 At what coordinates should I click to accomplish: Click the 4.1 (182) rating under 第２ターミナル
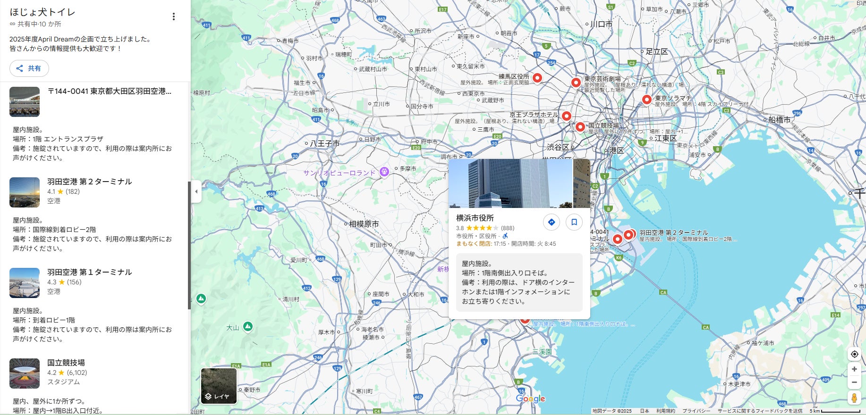tap(63, 191)
